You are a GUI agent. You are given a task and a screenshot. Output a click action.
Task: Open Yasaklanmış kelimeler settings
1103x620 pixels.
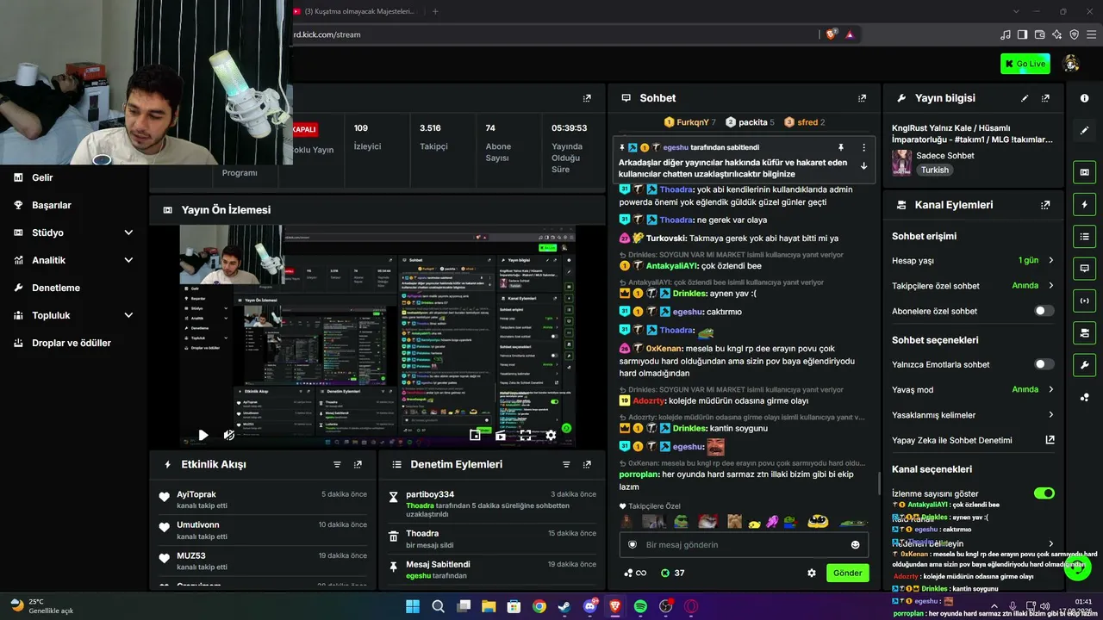973,415
